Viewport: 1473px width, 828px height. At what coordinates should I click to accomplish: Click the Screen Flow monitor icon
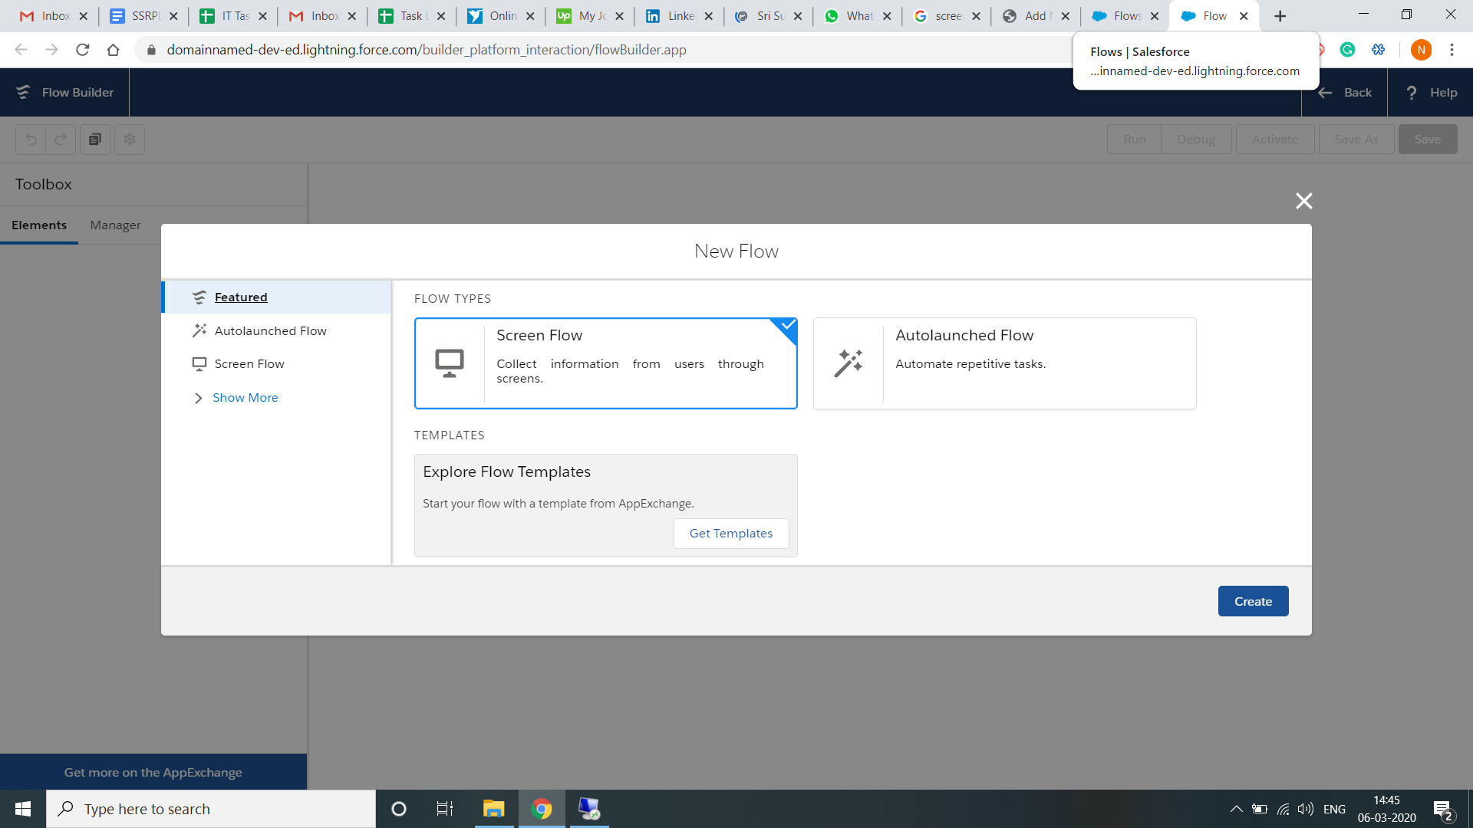click(x=449, y=362)
